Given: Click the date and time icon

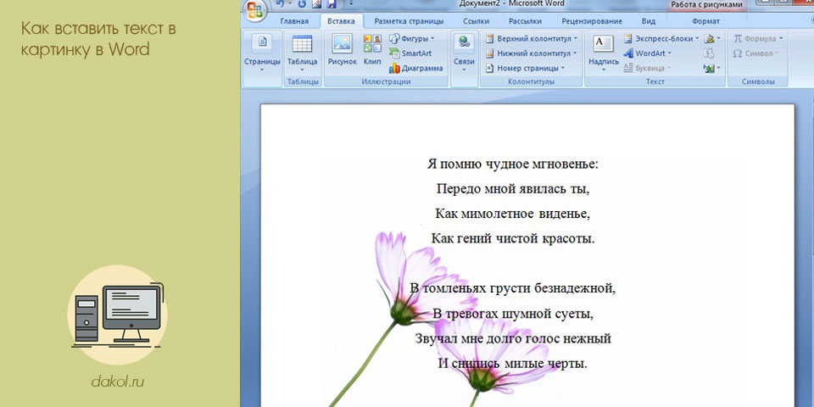Looking at the screenshot, I should [709, 53].
